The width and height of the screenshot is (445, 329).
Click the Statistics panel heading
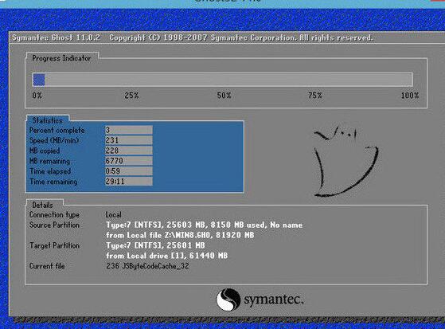[48, 120]
